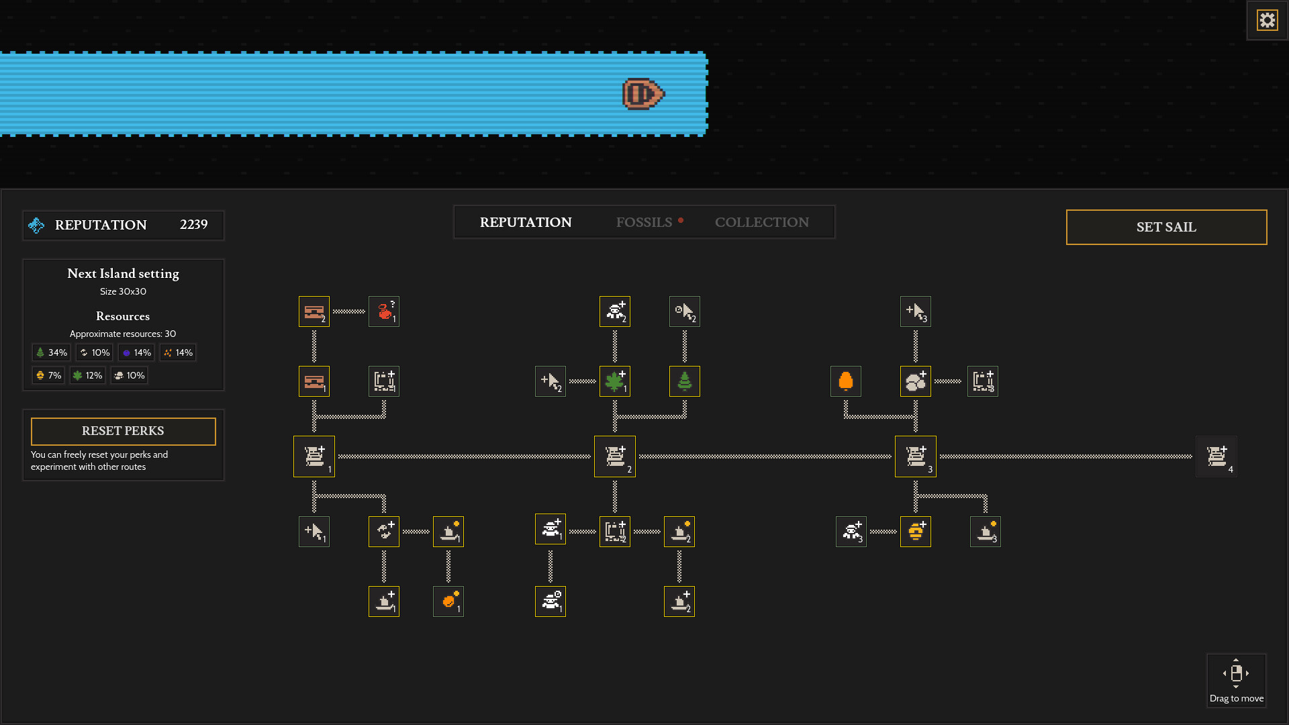Click the boat sailing on the water

642,95
